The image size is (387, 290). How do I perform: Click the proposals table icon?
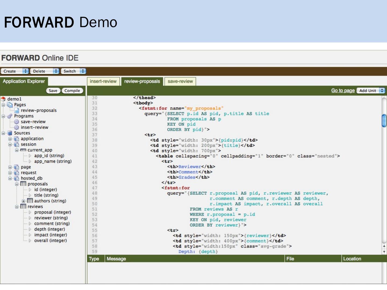click(23, 184)
